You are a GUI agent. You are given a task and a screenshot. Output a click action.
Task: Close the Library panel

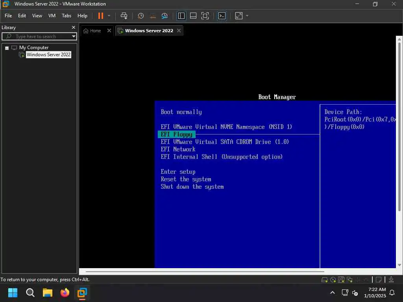[x=74, y=27]
